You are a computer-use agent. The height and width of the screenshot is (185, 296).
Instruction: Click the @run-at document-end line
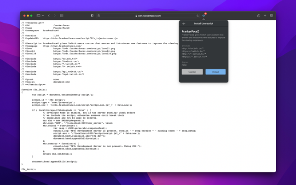click(x=45, y=82)
